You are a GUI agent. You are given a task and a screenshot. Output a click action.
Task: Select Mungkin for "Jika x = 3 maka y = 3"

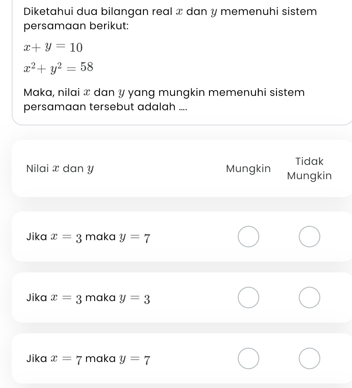tap(249, 297)
